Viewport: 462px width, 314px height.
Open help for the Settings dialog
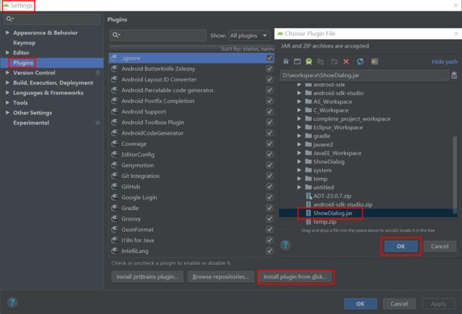pos(12,302)
